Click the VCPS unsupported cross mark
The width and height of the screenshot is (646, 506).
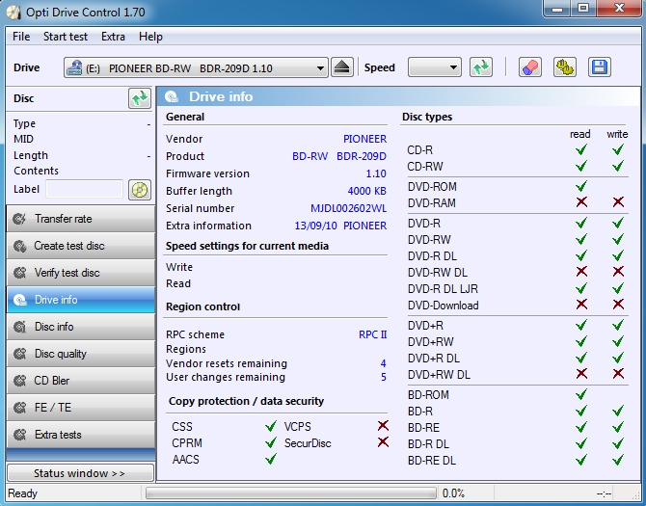coord(383,426)
